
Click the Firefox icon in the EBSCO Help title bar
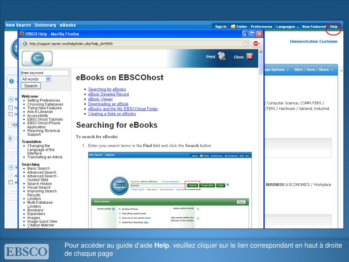tap(22, 34)
